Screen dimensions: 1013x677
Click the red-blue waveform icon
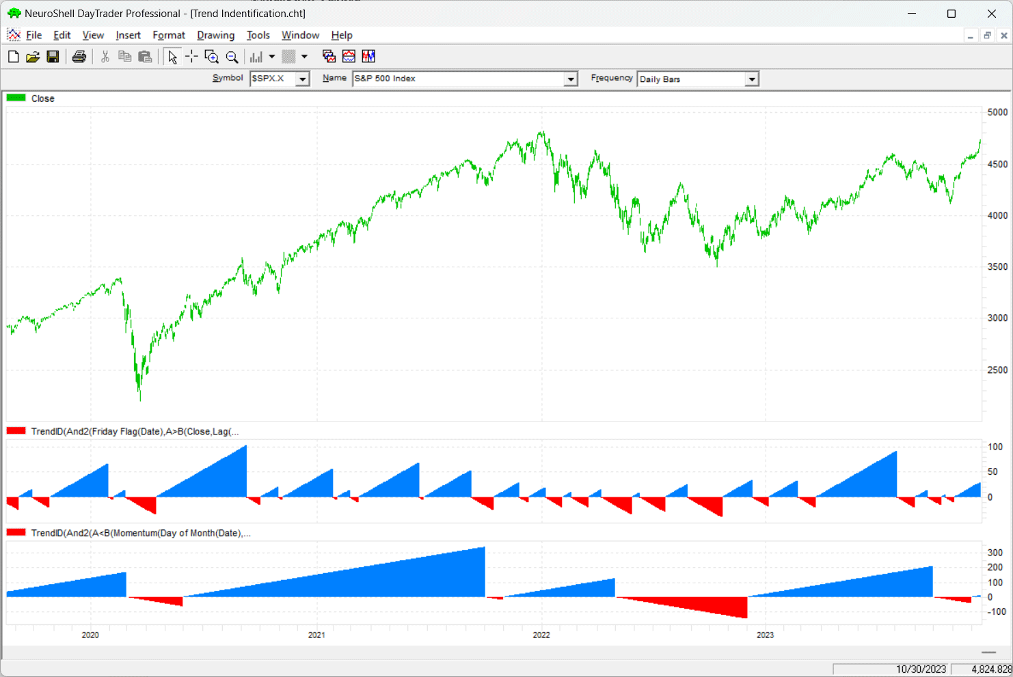pyautogui.click(x=368, y=57)
